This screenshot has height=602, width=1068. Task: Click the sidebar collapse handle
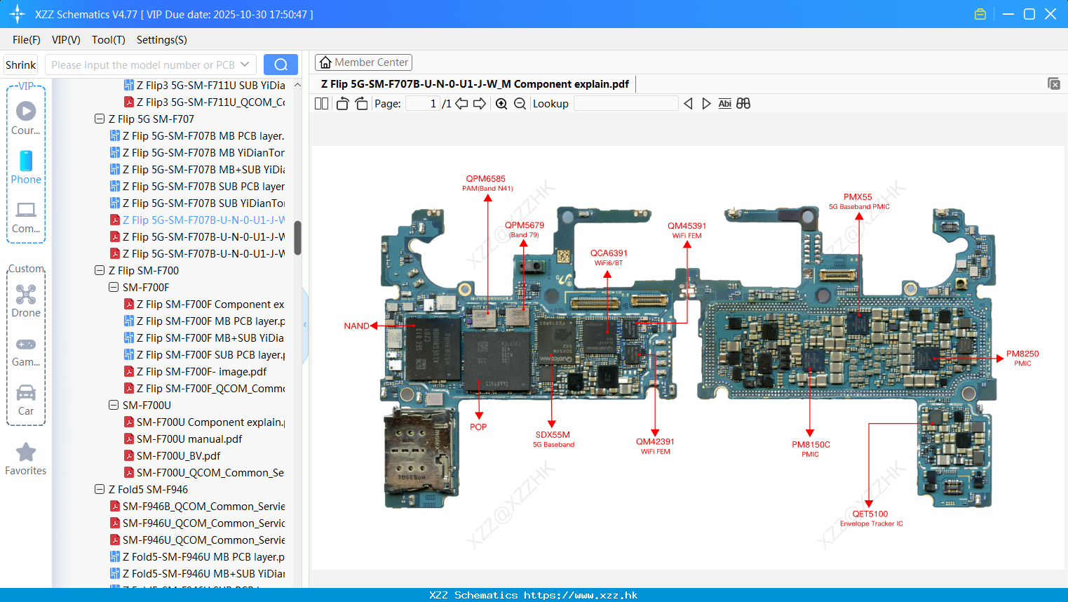click(305, 325)
